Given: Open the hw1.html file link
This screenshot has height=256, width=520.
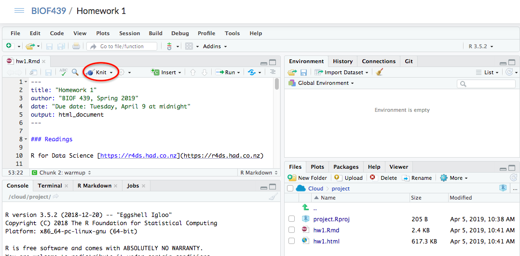Looking at the screenshot, I should (x=326, y=241).
